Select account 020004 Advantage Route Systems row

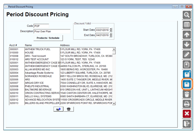61,73
